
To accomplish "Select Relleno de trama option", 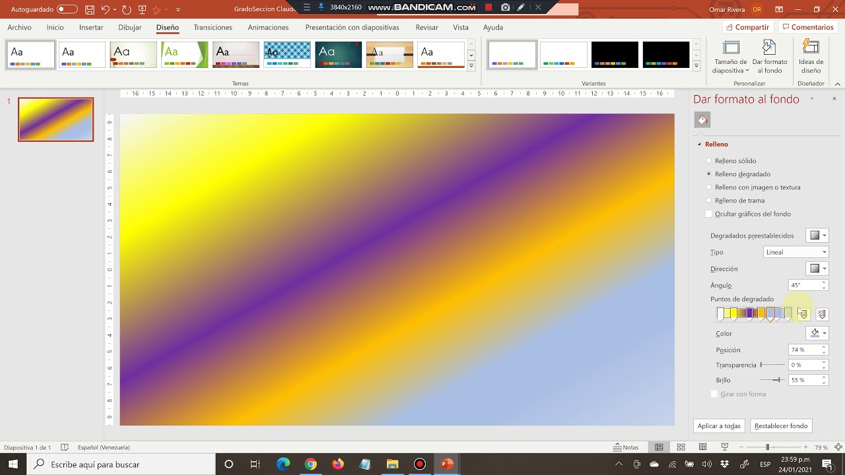I will 735,201.
